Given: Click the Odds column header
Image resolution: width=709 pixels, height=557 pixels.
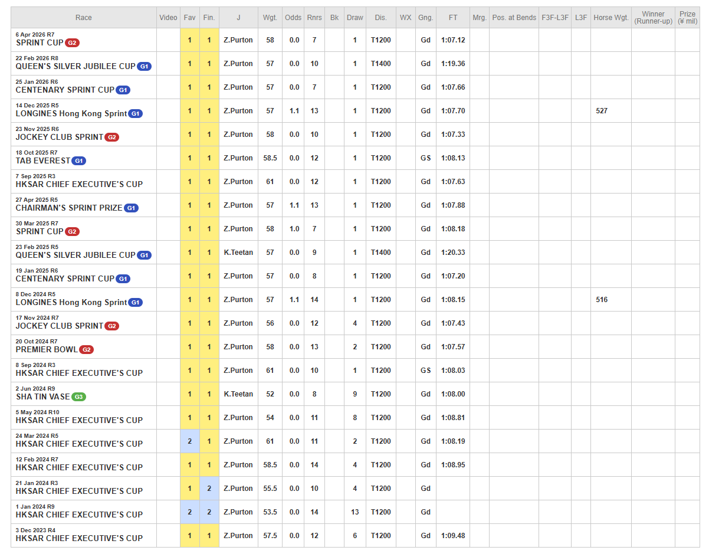Looking at the screenshot, I should [293, 18].
